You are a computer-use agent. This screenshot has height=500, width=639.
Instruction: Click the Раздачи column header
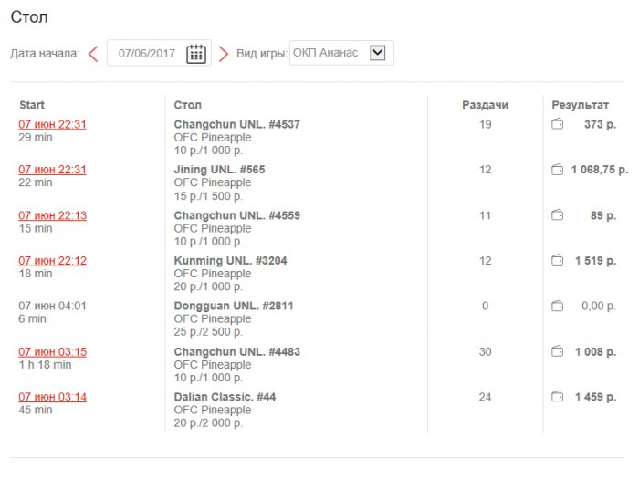[485, 106]
